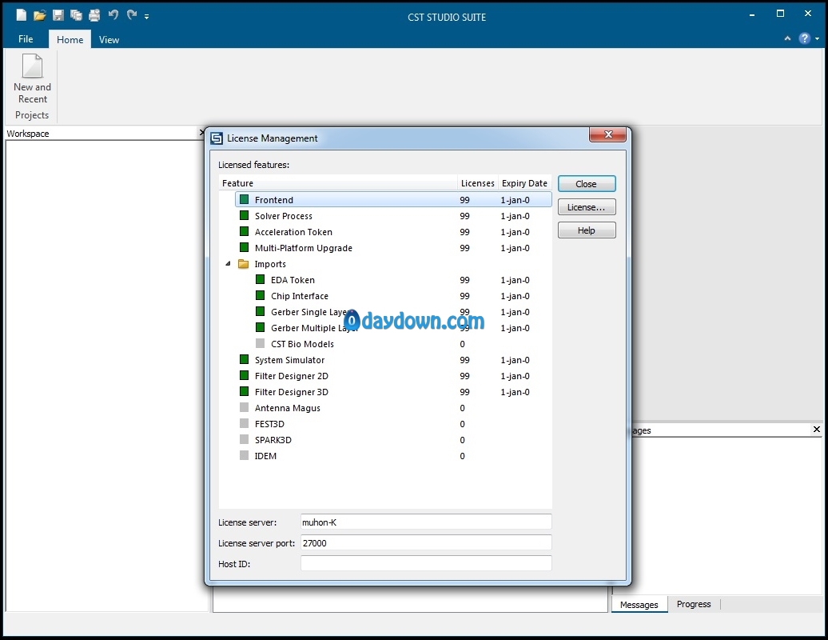Open the dropdown arrow beside the Help icon
The image size is (828, 640).
(817, 38)
